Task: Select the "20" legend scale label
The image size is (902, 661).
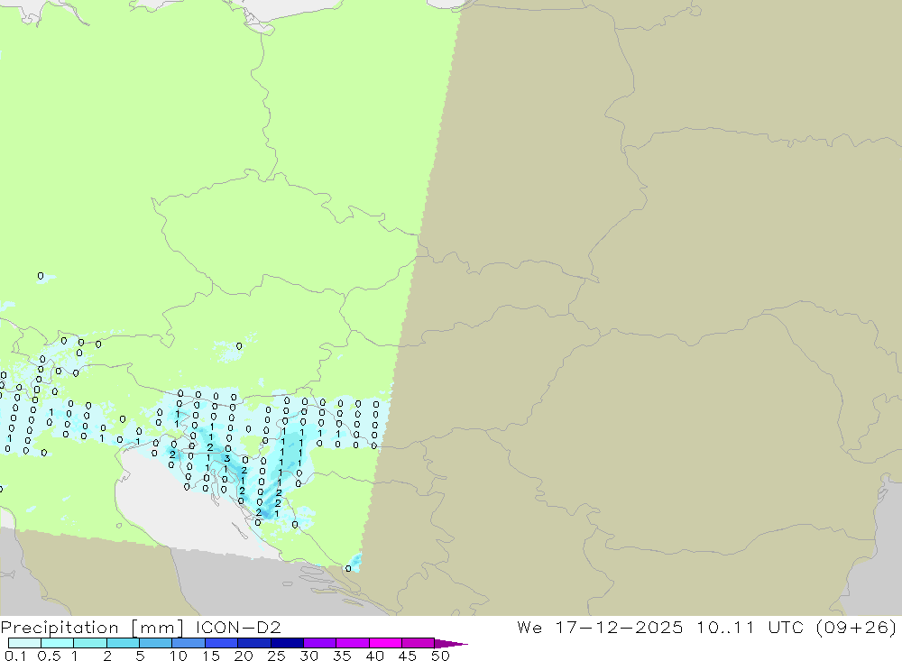Action: (244, 656)
